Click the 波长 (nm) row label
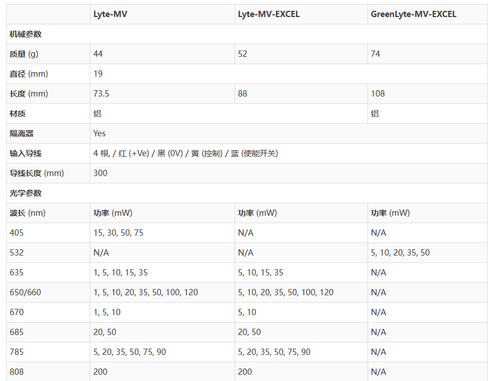Screen dimensions: 497x381 click(27, 213)
